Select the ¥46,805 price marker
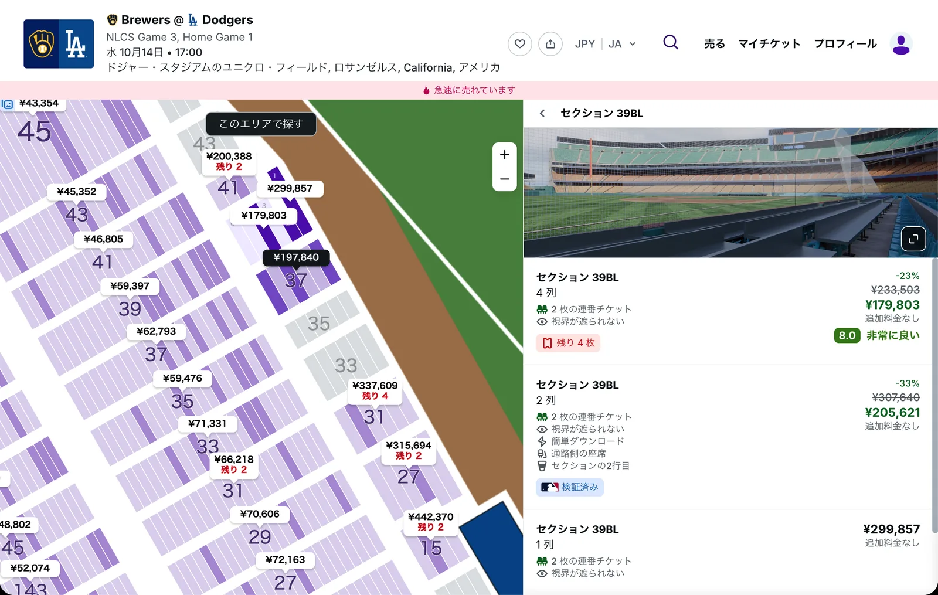 [x=103, y=239]
